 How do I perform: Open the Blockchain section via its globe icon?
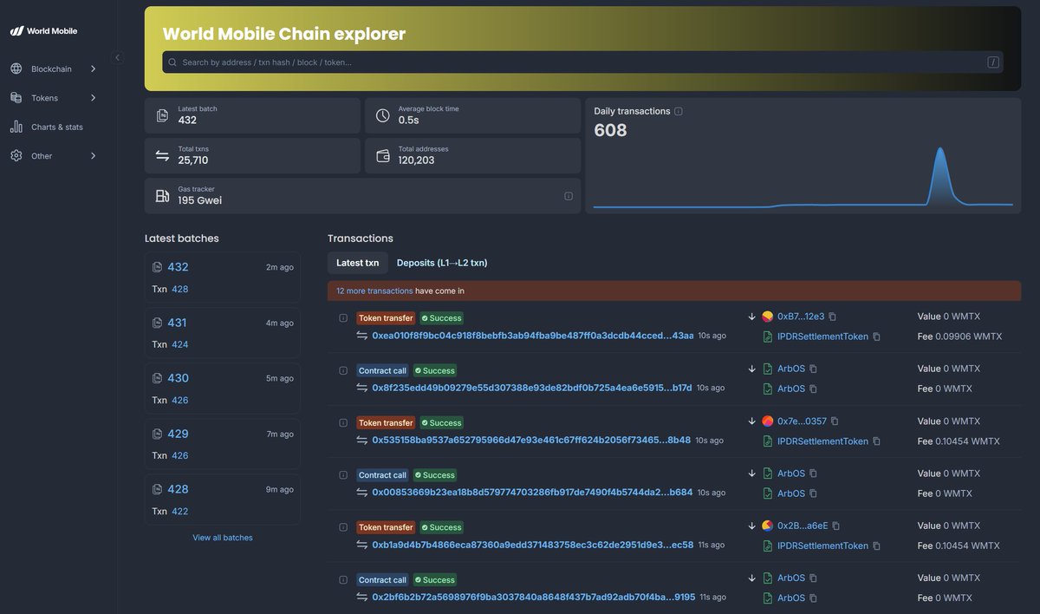[15, 68]
